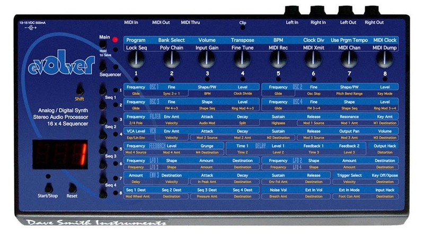Click the Noise Vol label

pos(278,190)
